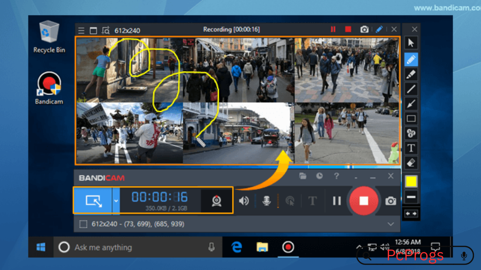Change the line thickness setting
Viewport: 481px width, 270px height.
click(x=411, y=197)
